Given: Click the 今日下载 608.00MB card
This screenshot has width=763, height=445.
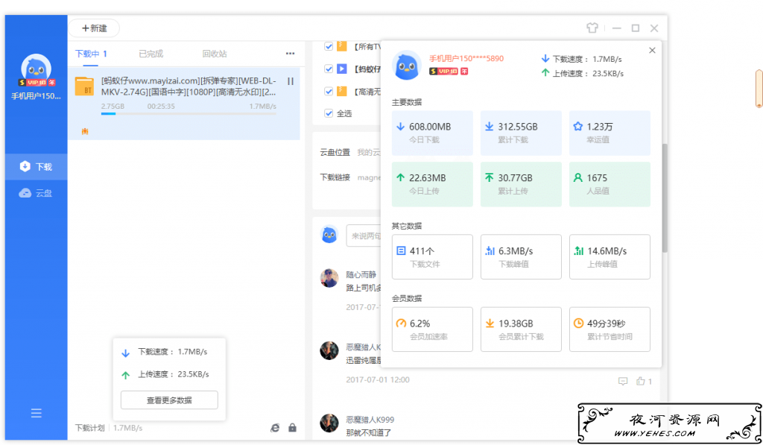Looking at the screenshot, I should (x=432, y=133).
